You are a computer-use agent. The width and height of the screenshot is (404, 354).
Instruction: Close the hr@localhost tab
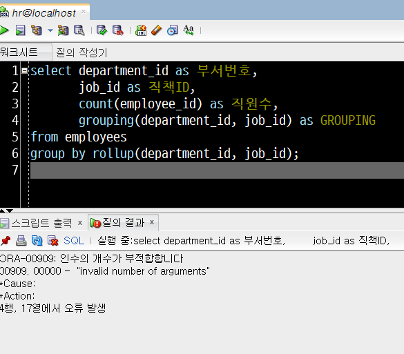[84, 12]
